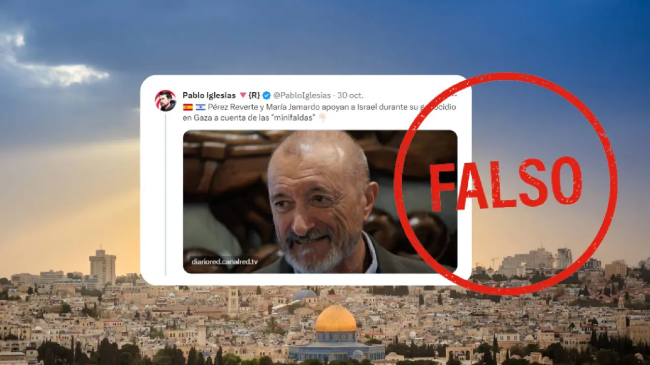
Task: Select the vertical thread line below avatar
Action: [165, 194]
